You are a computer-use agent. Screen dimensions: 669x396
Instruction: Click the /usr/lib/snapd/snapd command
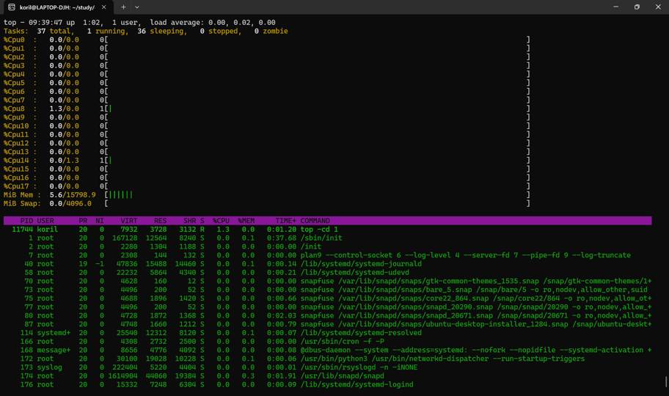coord(342,376)
